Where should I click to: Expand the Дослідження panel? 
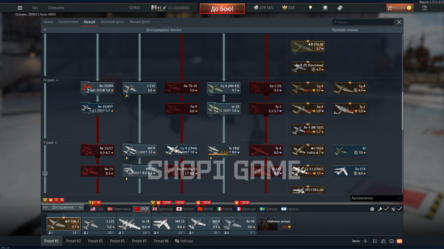click(63, 207)
